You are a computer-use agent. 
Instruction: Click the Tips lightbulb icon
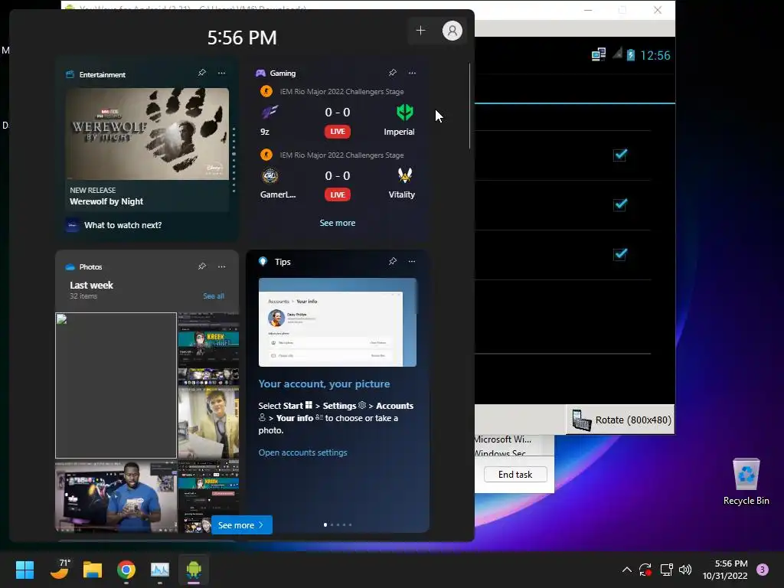point(263,262)
